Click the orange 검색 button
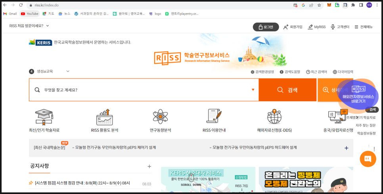The width and height of the screenshot is (383, 194). (x=287, y=90)
